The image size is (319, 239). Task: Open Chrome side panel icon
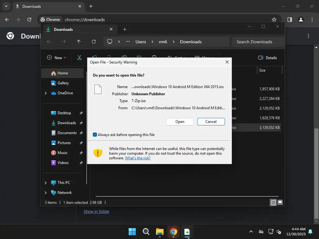[290, 20]
